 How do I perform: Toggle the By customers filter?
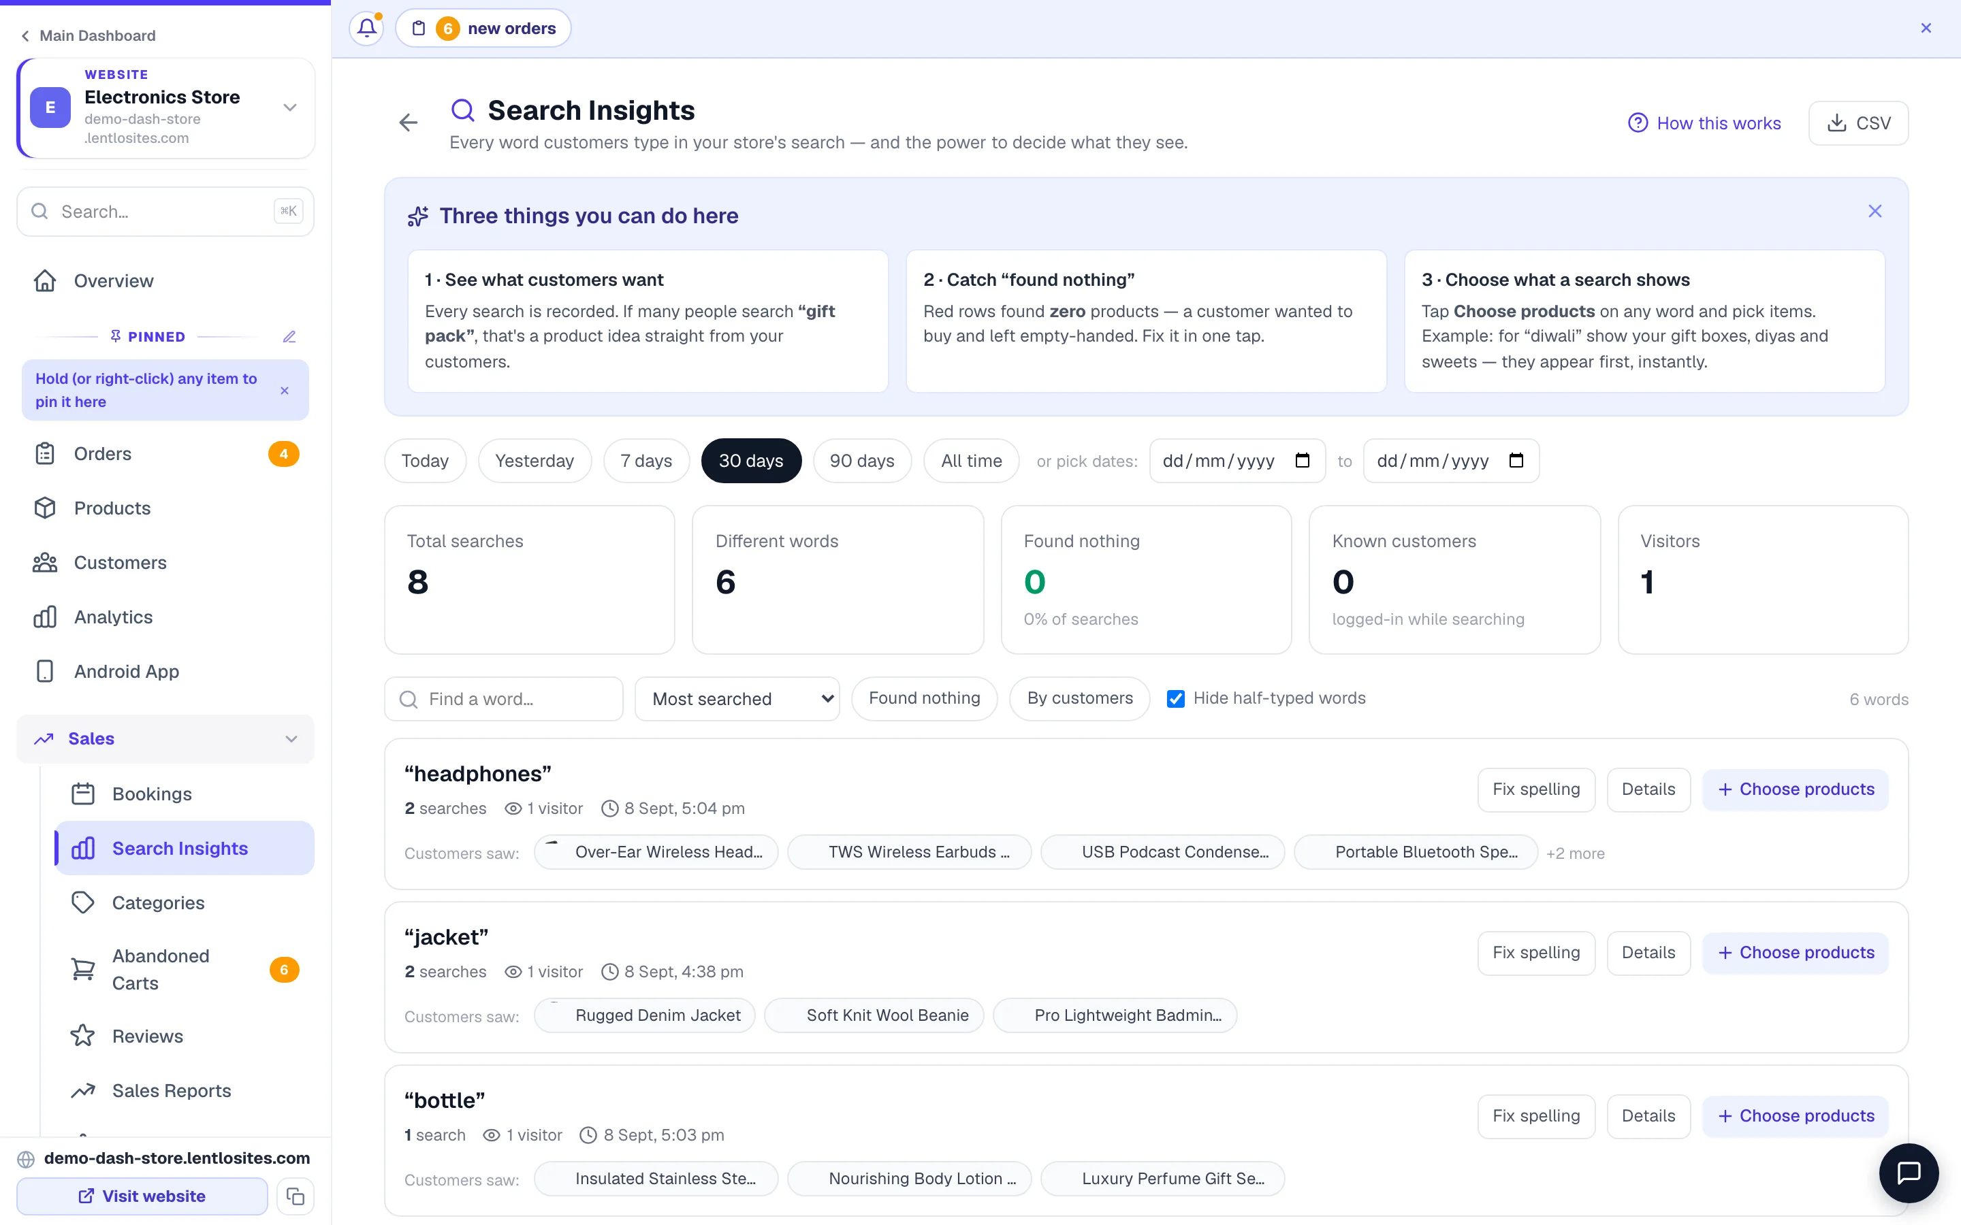1079,698
